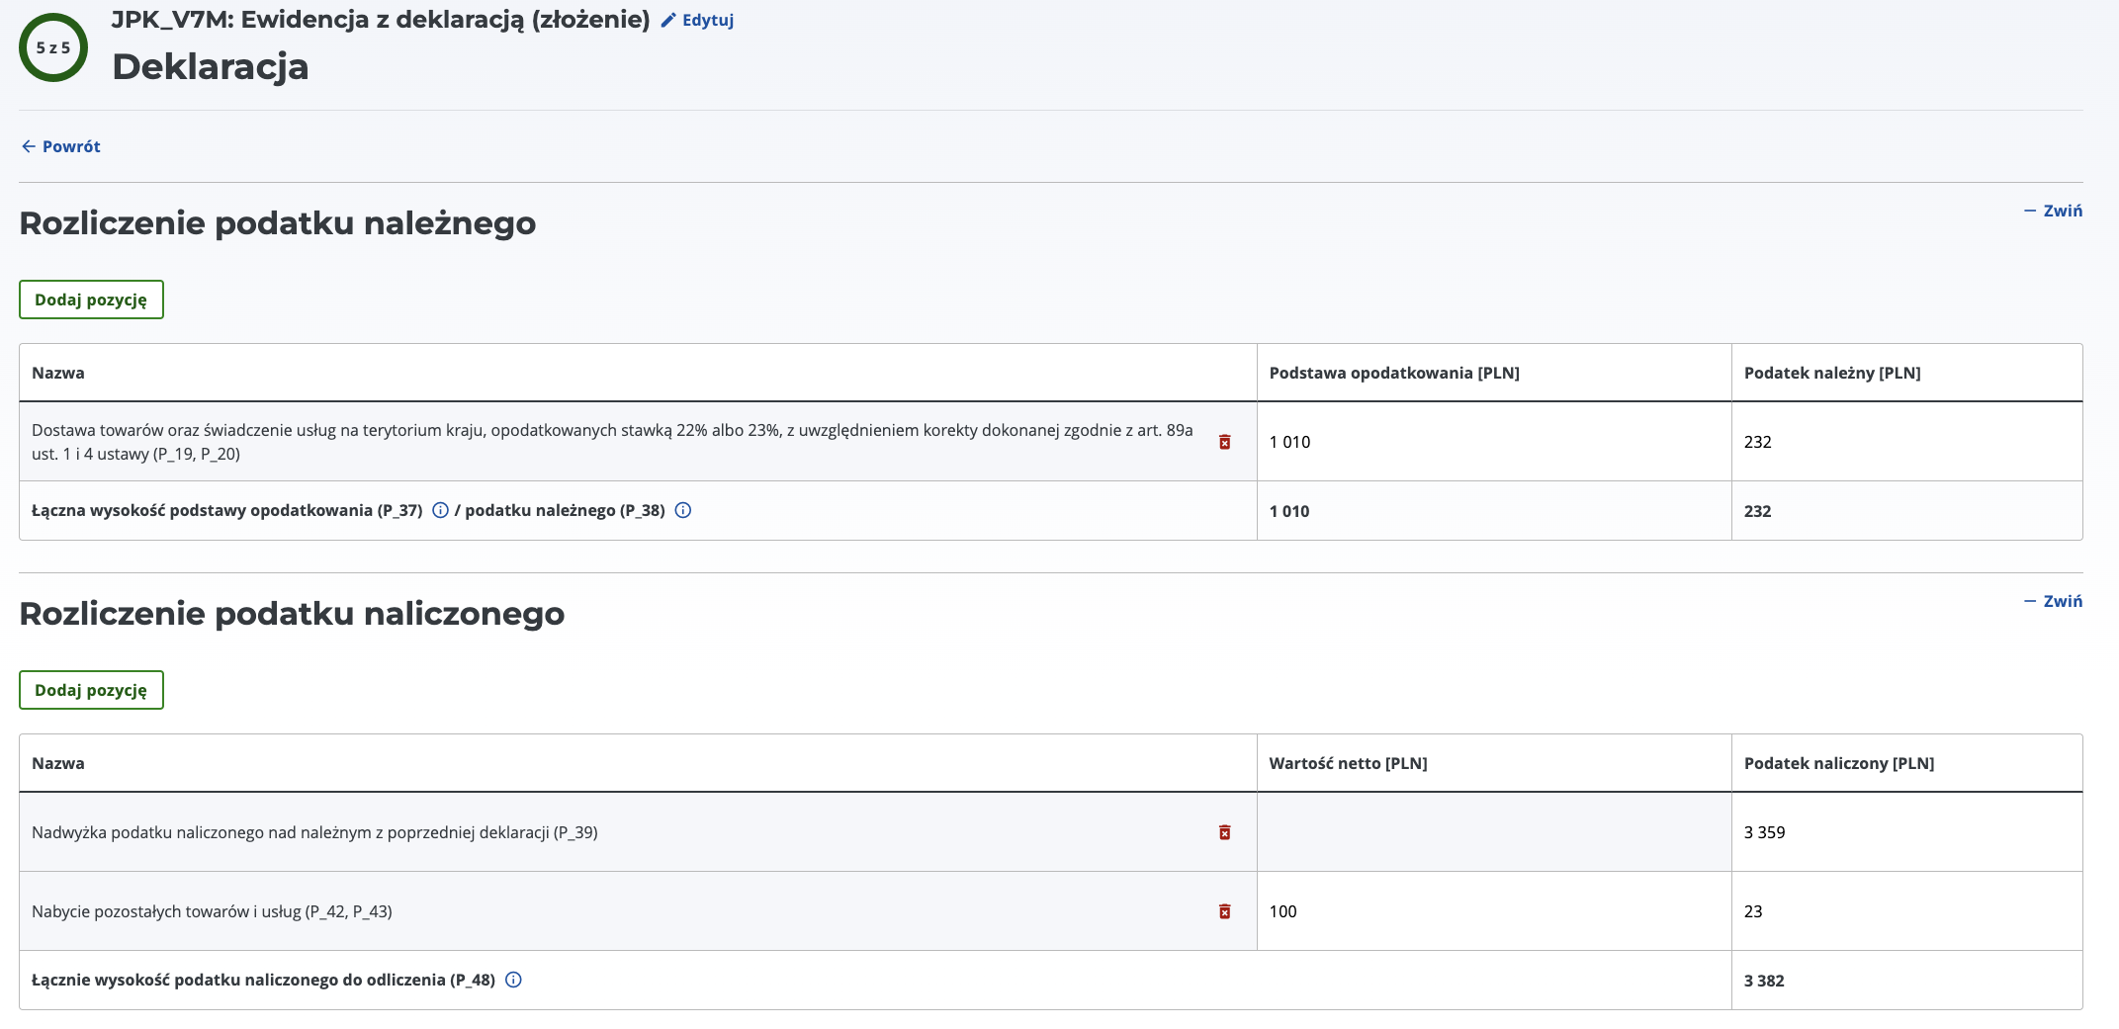The height and width of the screenshot is (1029, 2119).
Task: Click the 5 z 5 progress circle
Action: 53,47
